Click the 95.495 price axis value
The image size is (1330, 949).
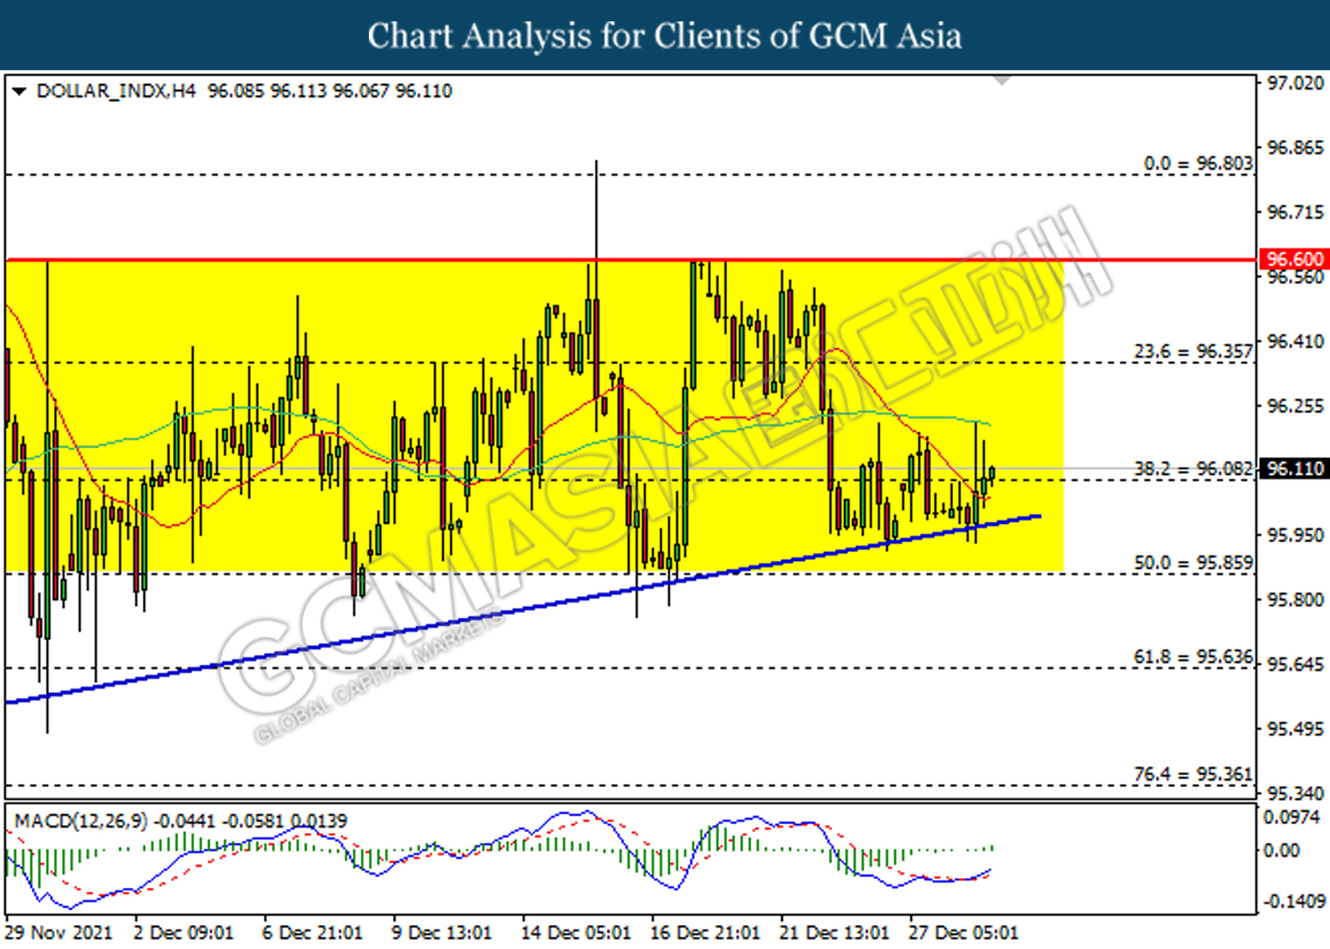tap(1295, 729)
